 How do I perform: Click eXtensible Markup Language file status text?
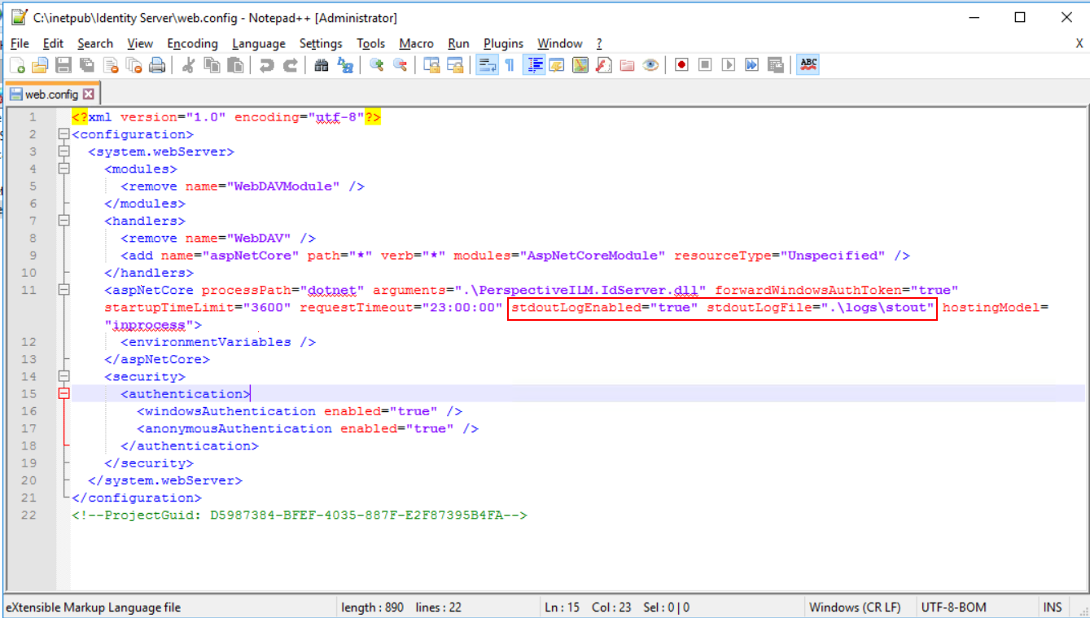tap(94, 607)
